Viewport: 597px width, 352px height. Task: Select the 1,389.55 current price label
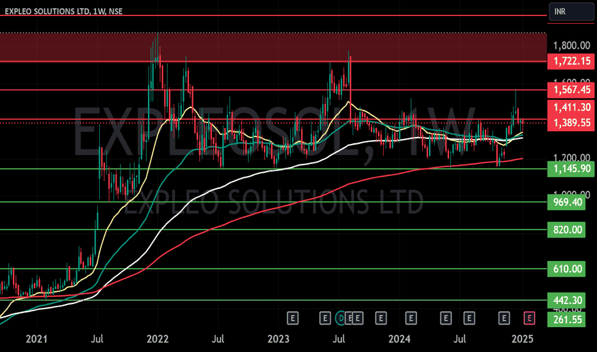click(x=571, y=123)
